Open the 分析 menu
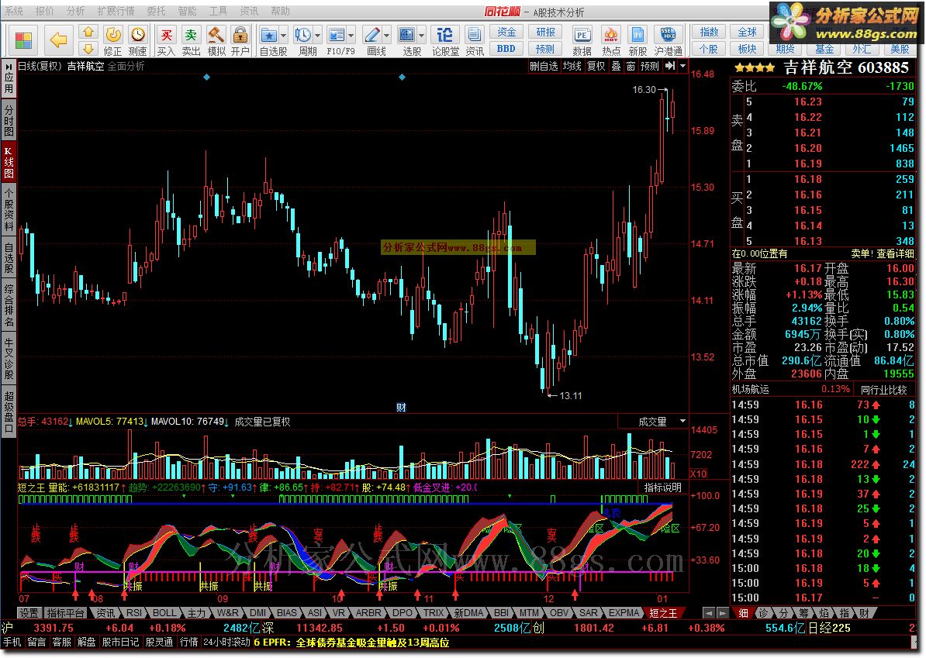926x658 pixels. (x=75, y=11)
